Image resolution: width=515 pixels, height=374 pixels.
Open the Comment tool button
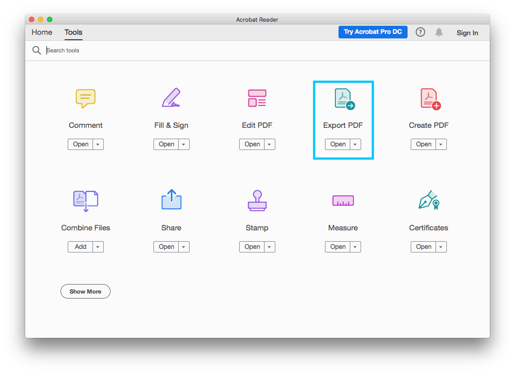click(x=80, y=144)
